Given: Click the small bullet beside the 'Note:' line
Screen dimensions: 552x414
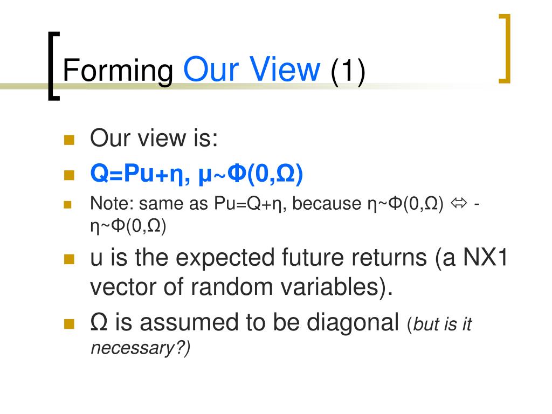Looking at the screenshot, I should click(67, 204).
